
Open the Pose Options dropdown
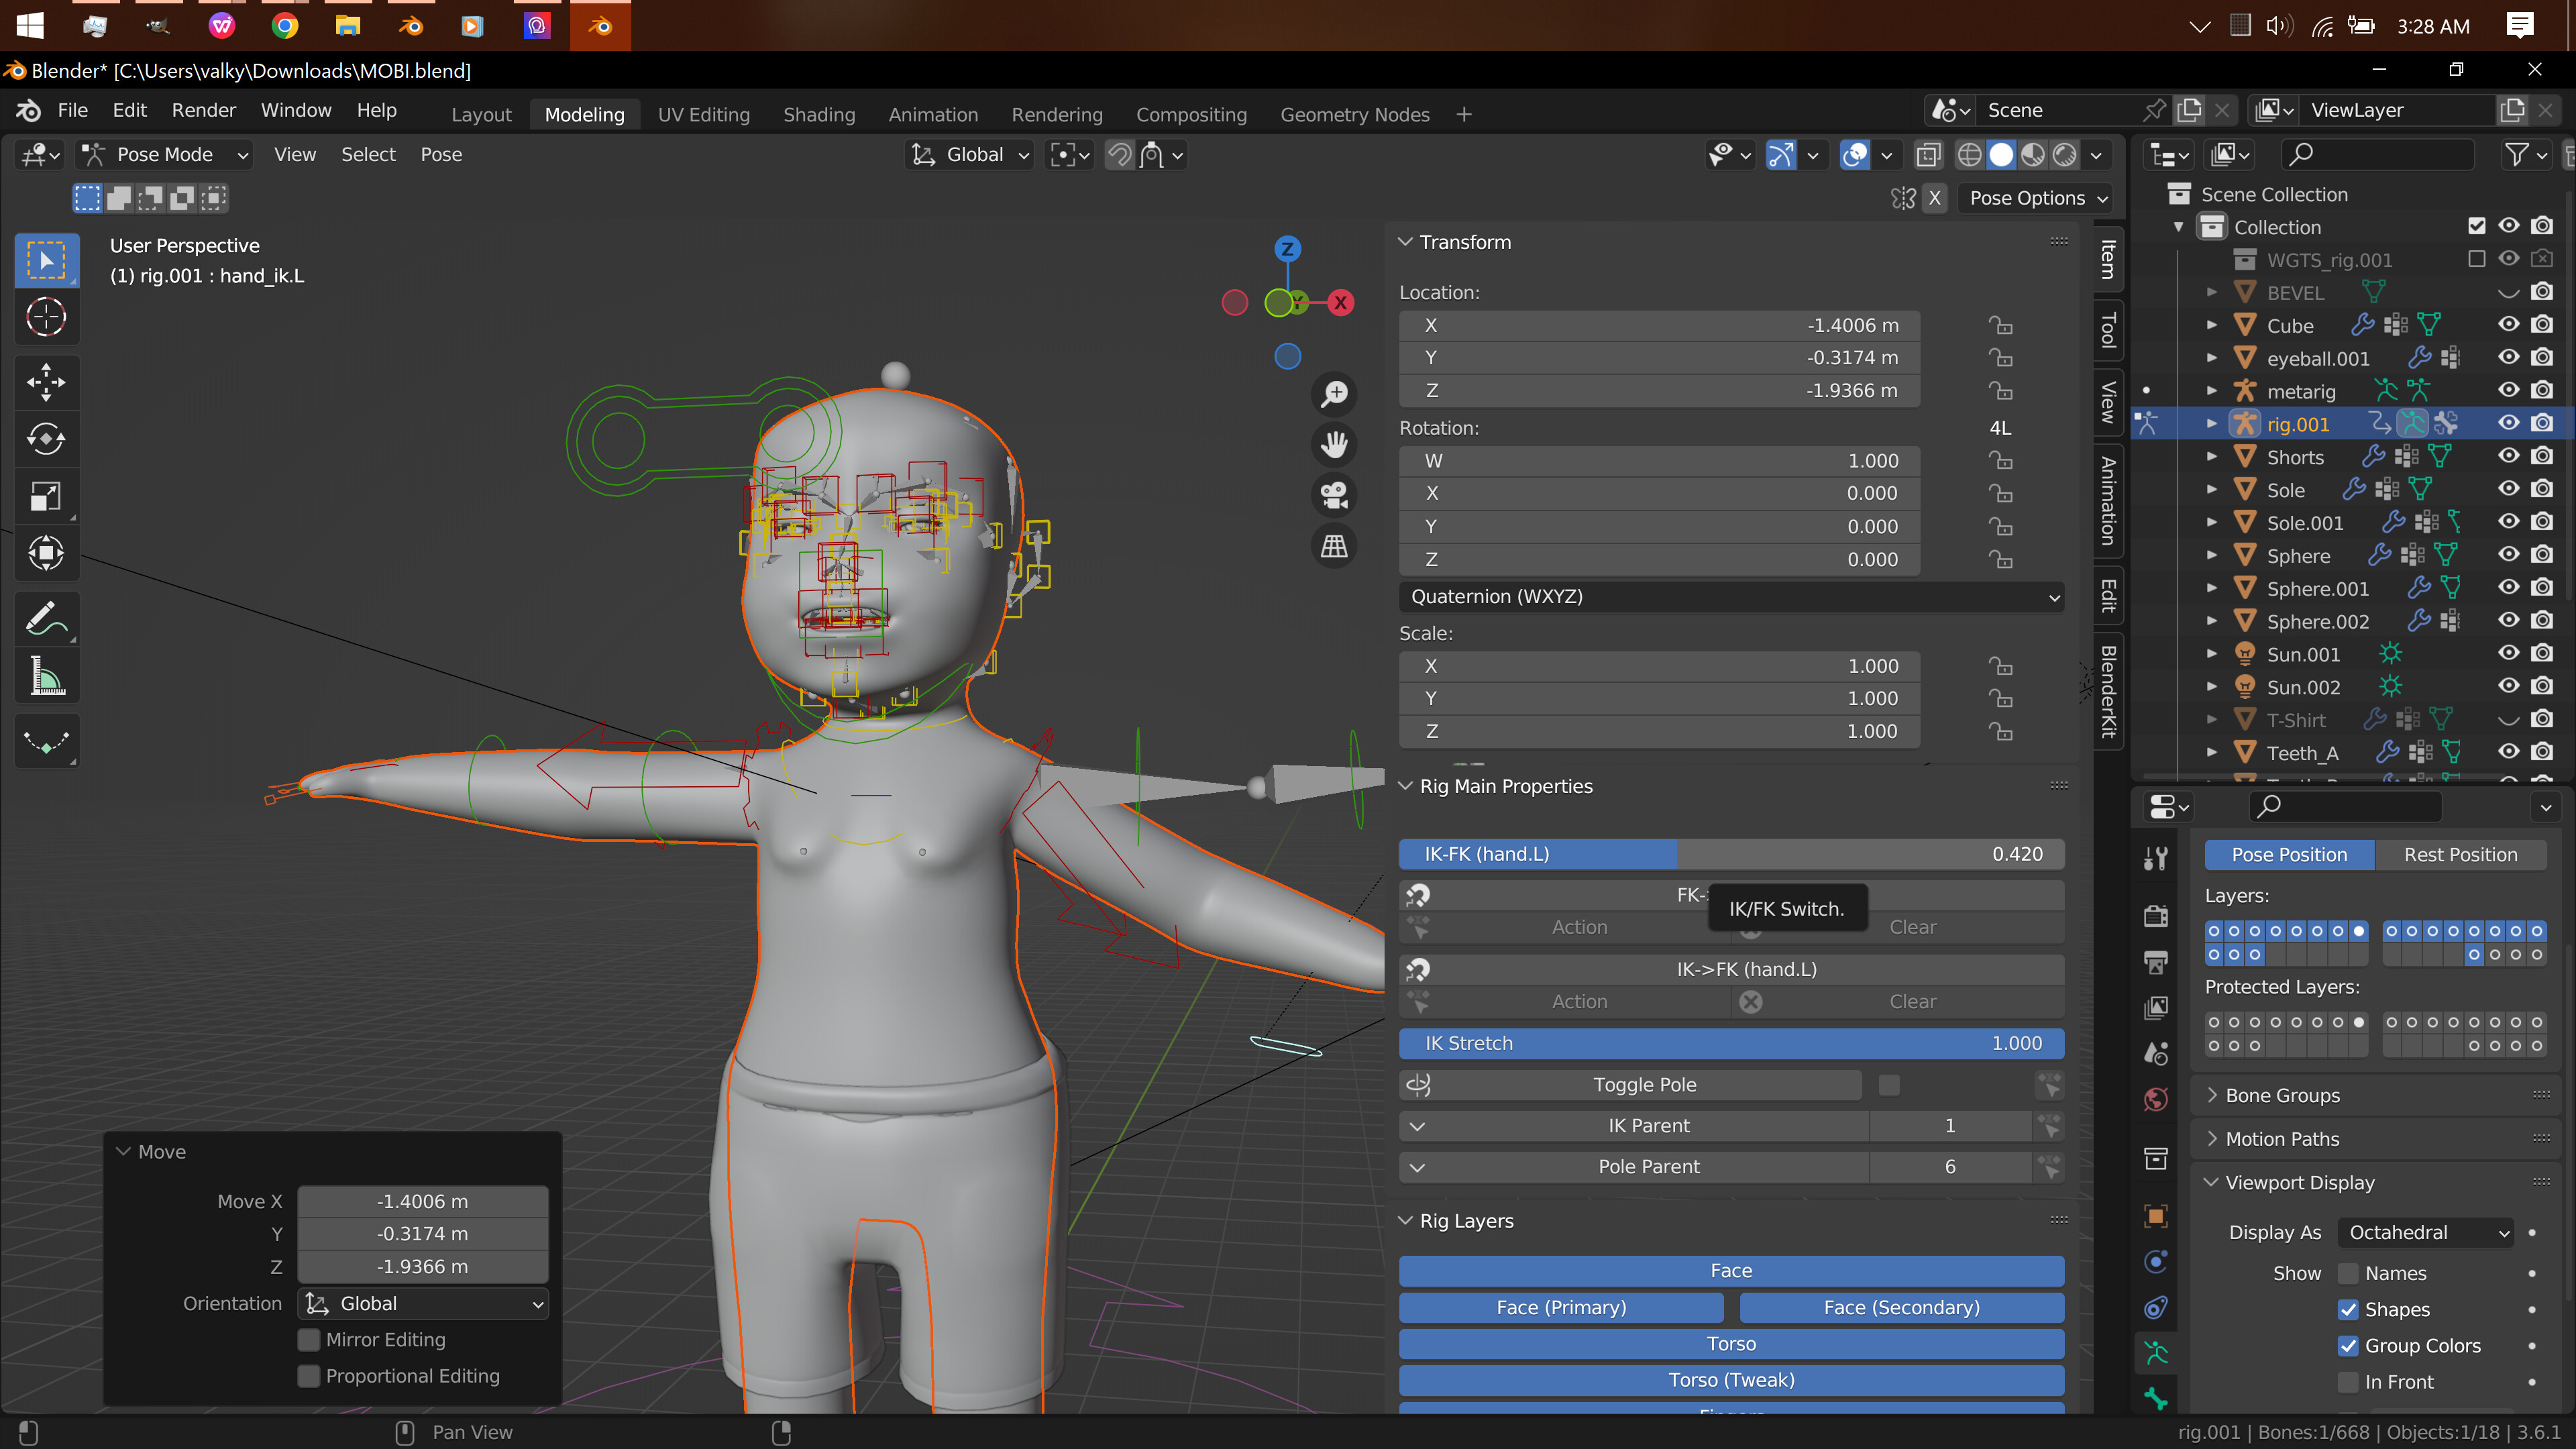pyautogui.click(x=2036, y=197)
